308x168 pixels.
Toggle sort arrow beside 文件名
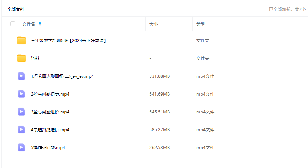40,24
